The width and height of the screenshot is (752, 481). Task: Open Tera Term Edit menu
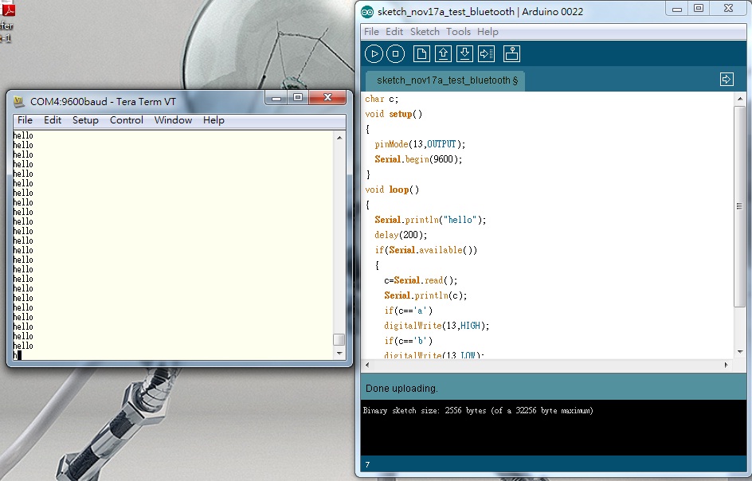53,120
